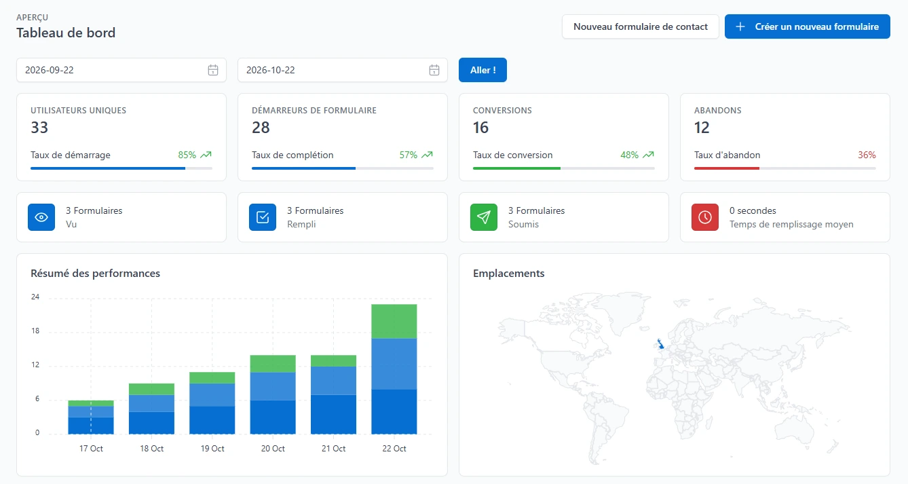Click the red Taux d'abandon progress bar
Screen dimensions: 908x484
click(785, 168)
